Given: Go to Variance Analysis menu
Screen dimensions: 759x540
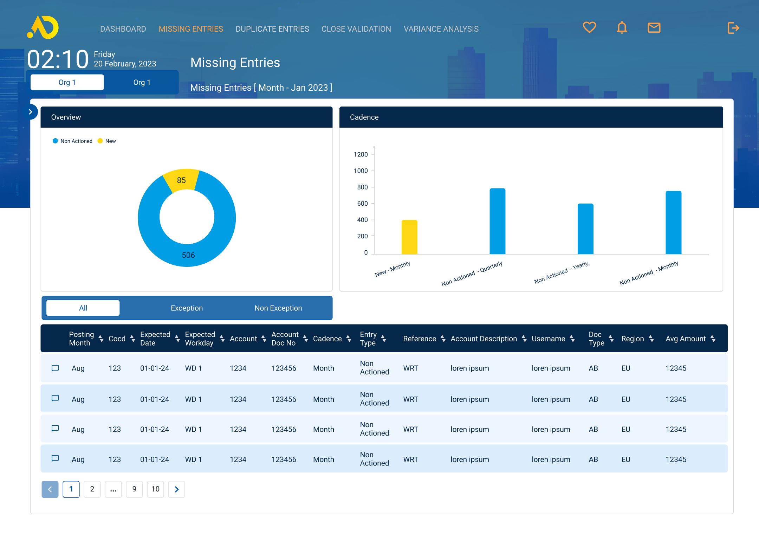Looking at the screenshot, I should [441, 29].
